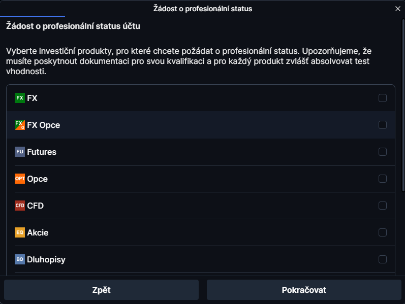Toggle the CFD checkbox
405x304 pixels.
point(383,206)
